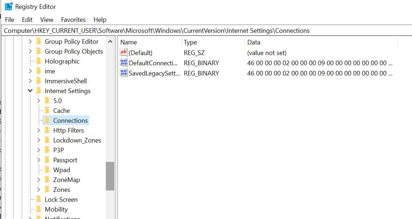This screenshot has width=412, height=219.
Task: Expand the Zones subkey
Action: click(x=39, y=190)
